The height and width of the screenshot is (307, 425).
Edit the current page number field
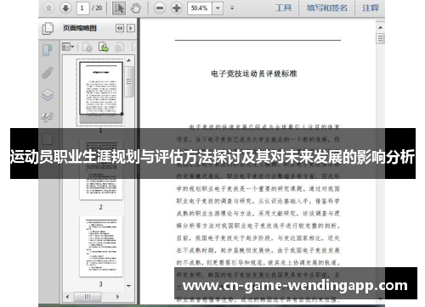click(82, 8)
